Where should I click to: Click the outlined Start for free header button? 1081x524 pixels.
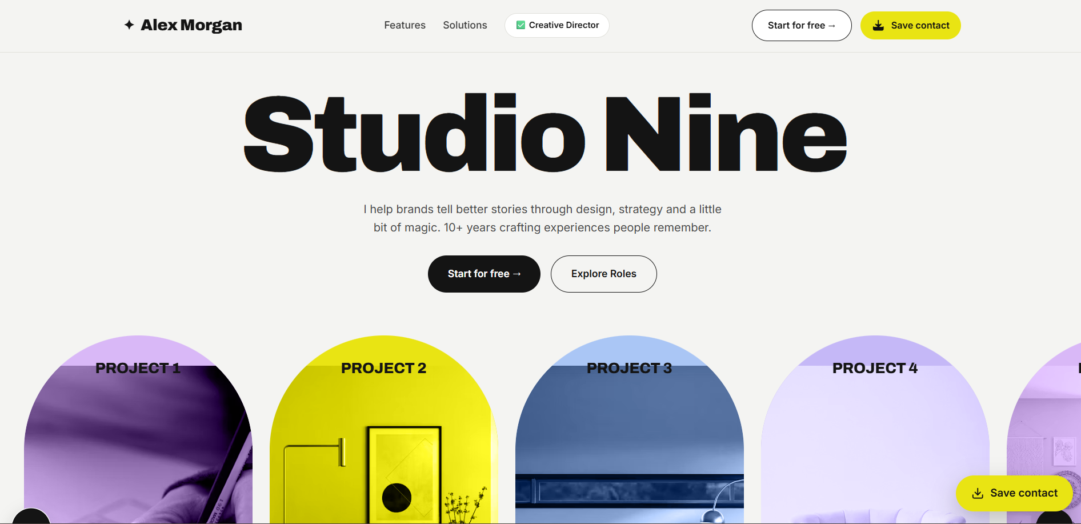802,25
